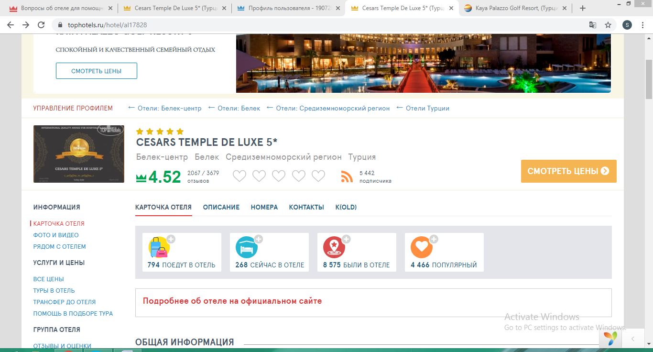Click plus badge on 'Сейчас в отеле' card
The height and width of the screenshot is (352, 653).
[x=259, y=239]
